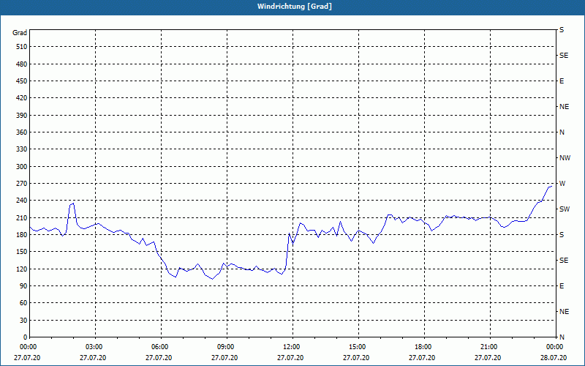Click the 00:00 time label dated 28.07.20

click(554, 347)
